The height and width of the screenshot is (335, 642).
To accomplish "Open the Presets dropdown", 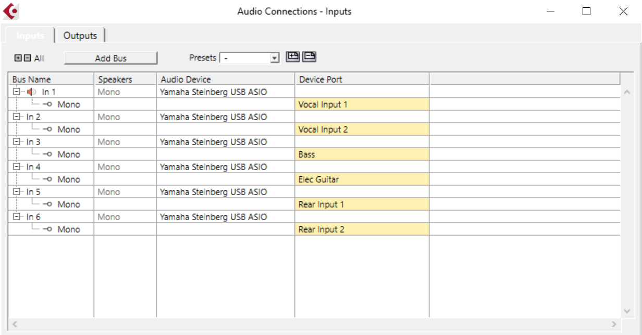I will coord(275,58).
